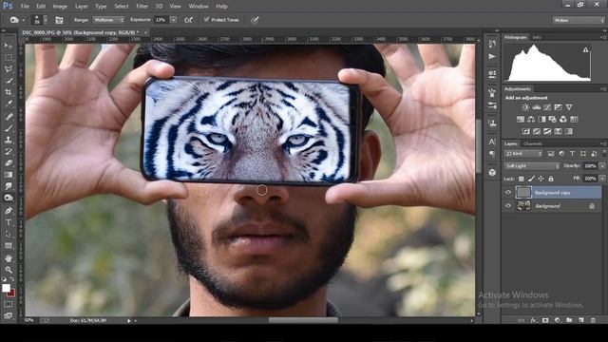Select the Brush tool
This screenshot has height=342, width=608.
pyautogui.click(x=9, y=128)
